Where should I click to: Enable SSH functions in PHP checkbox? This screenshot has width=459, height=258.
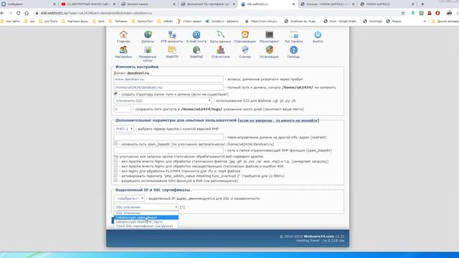coord(115,180)
